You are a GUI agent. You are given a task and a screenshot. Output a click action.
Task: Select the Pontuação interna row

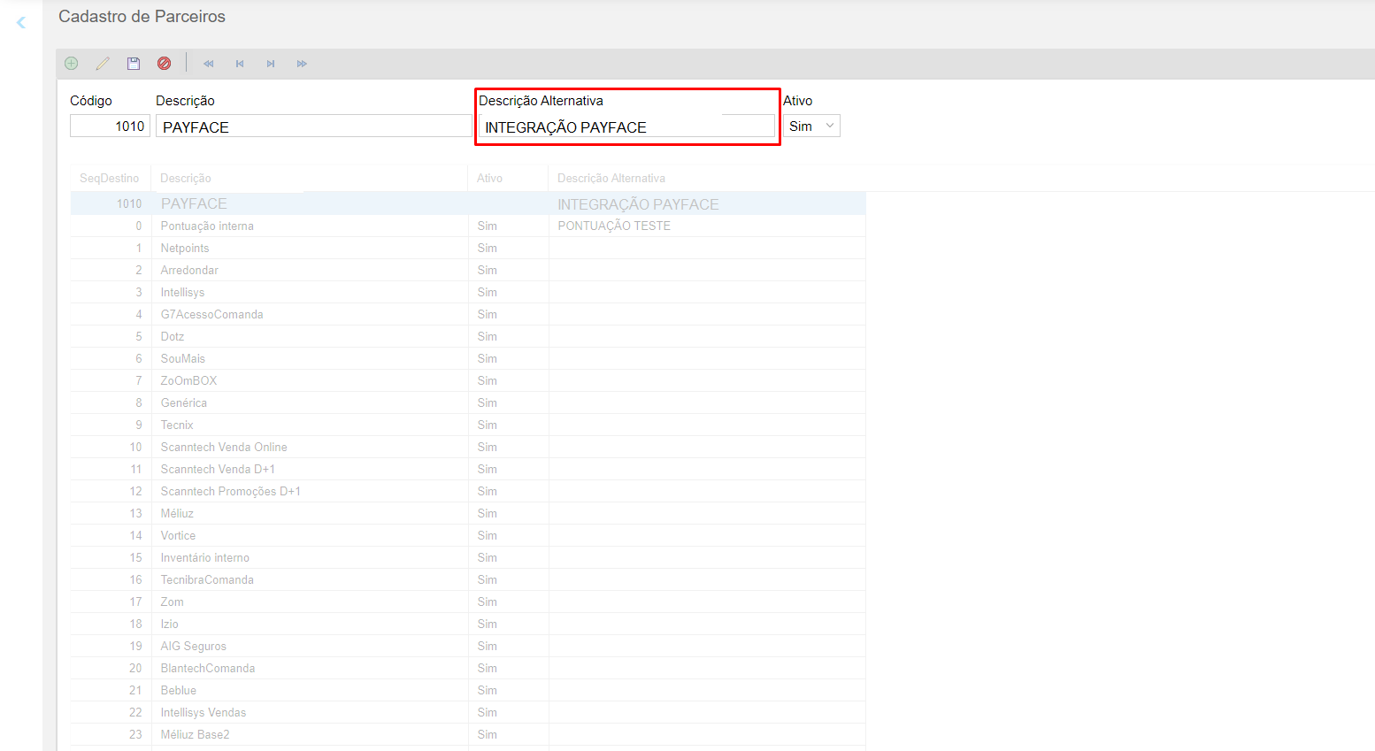coord(468,226)
